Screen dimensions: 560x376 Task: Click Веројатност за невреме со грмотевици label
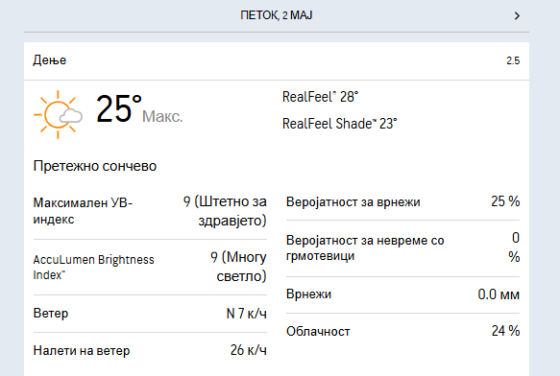(365, 247)
